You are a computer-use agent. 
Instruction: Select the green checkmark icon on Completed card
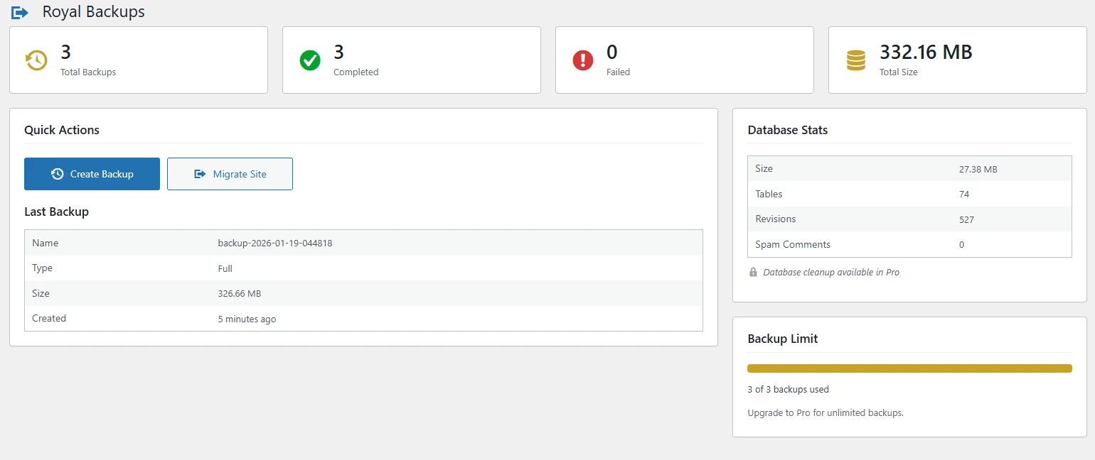click(x=309, y=60)
